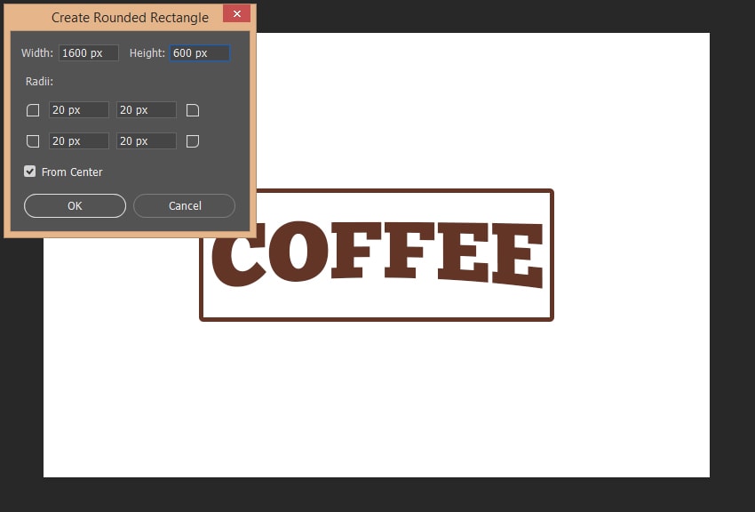The height and width of the screenshot is (512, 755).
Task: Click the bottom-left corner radius icon
Action: pos(33,141)
